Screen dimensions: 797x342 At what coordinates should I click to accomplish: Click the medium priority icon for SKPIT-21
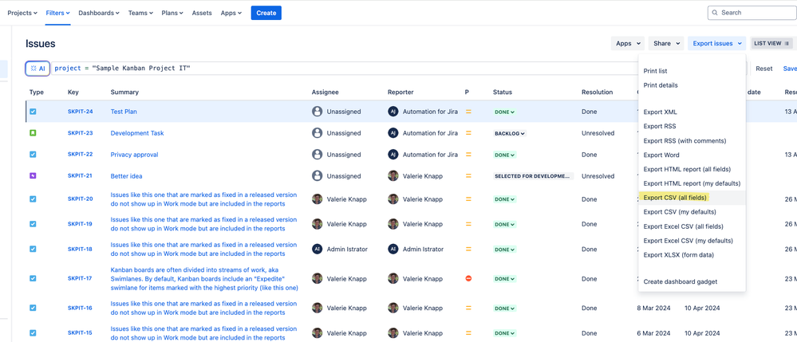(x=468, y=176)
